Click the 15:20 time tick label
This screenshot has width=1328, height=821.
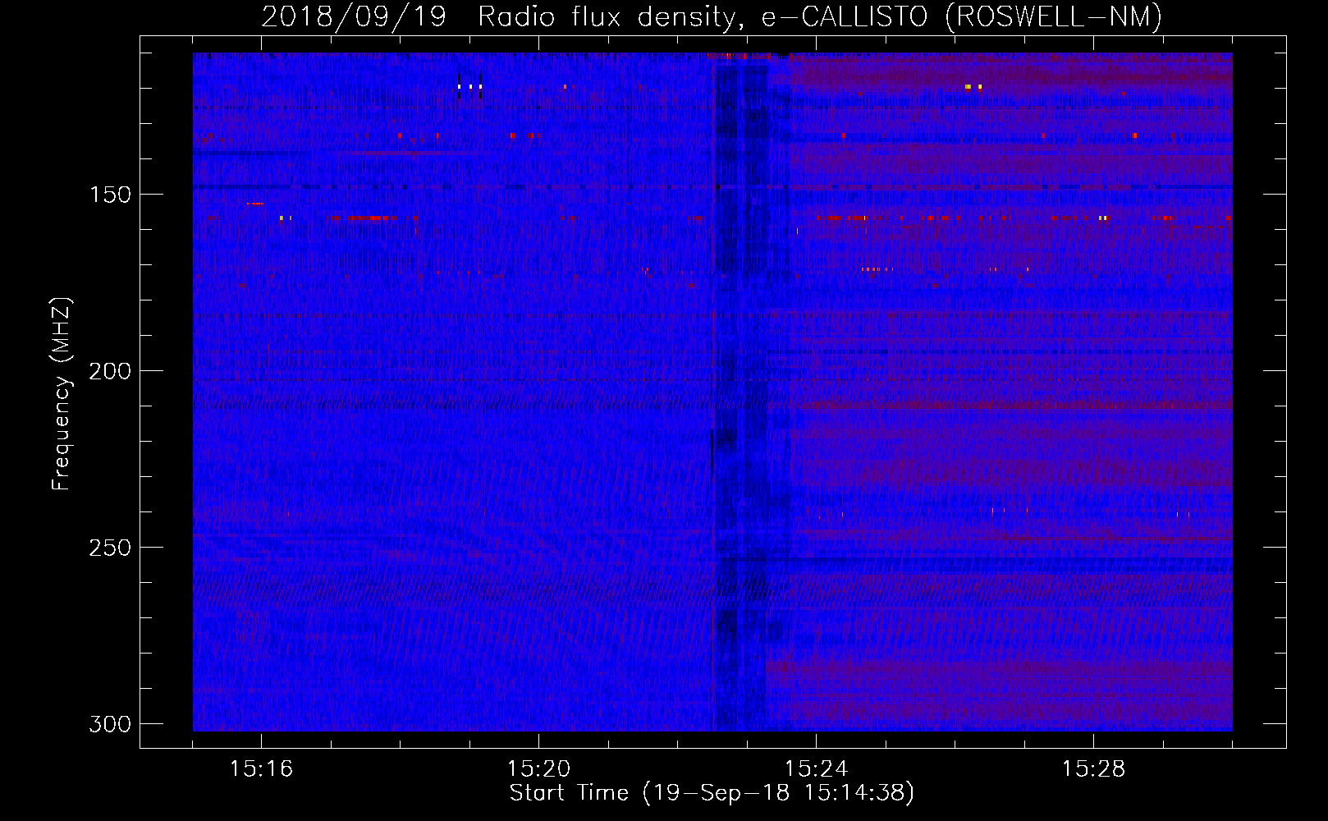[x=538, y=769]
